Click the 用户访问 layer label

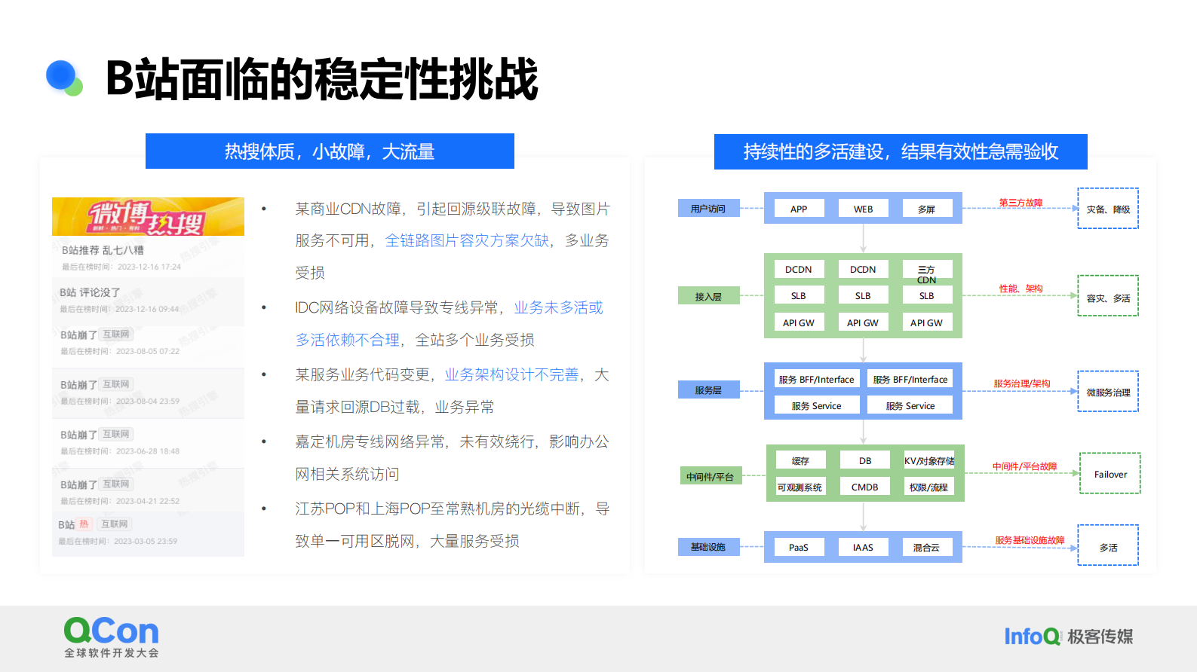[x=708, y=209]
